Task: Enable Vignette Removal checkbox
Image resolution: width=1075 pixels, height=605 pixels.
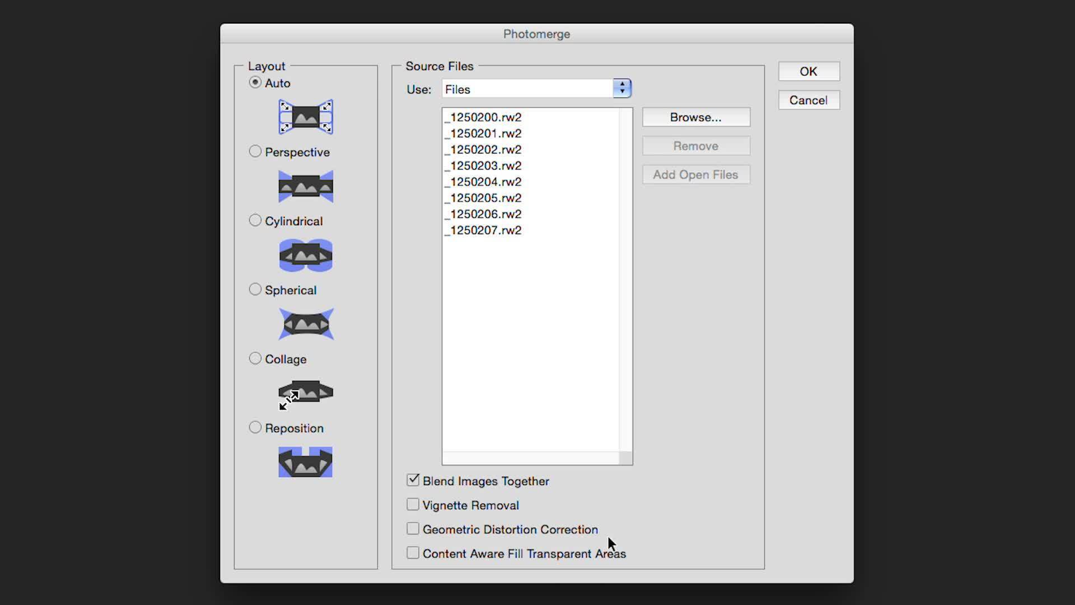Action: (413, 505)
